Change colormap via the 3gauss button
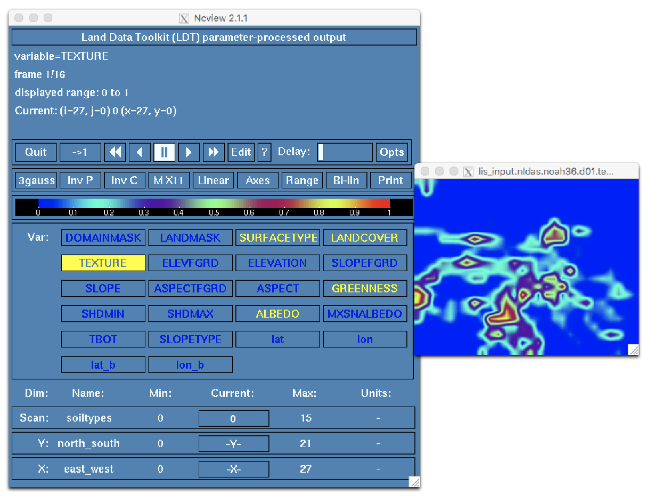This screenshot has height=499, width=664. click(x=36, y=180)
